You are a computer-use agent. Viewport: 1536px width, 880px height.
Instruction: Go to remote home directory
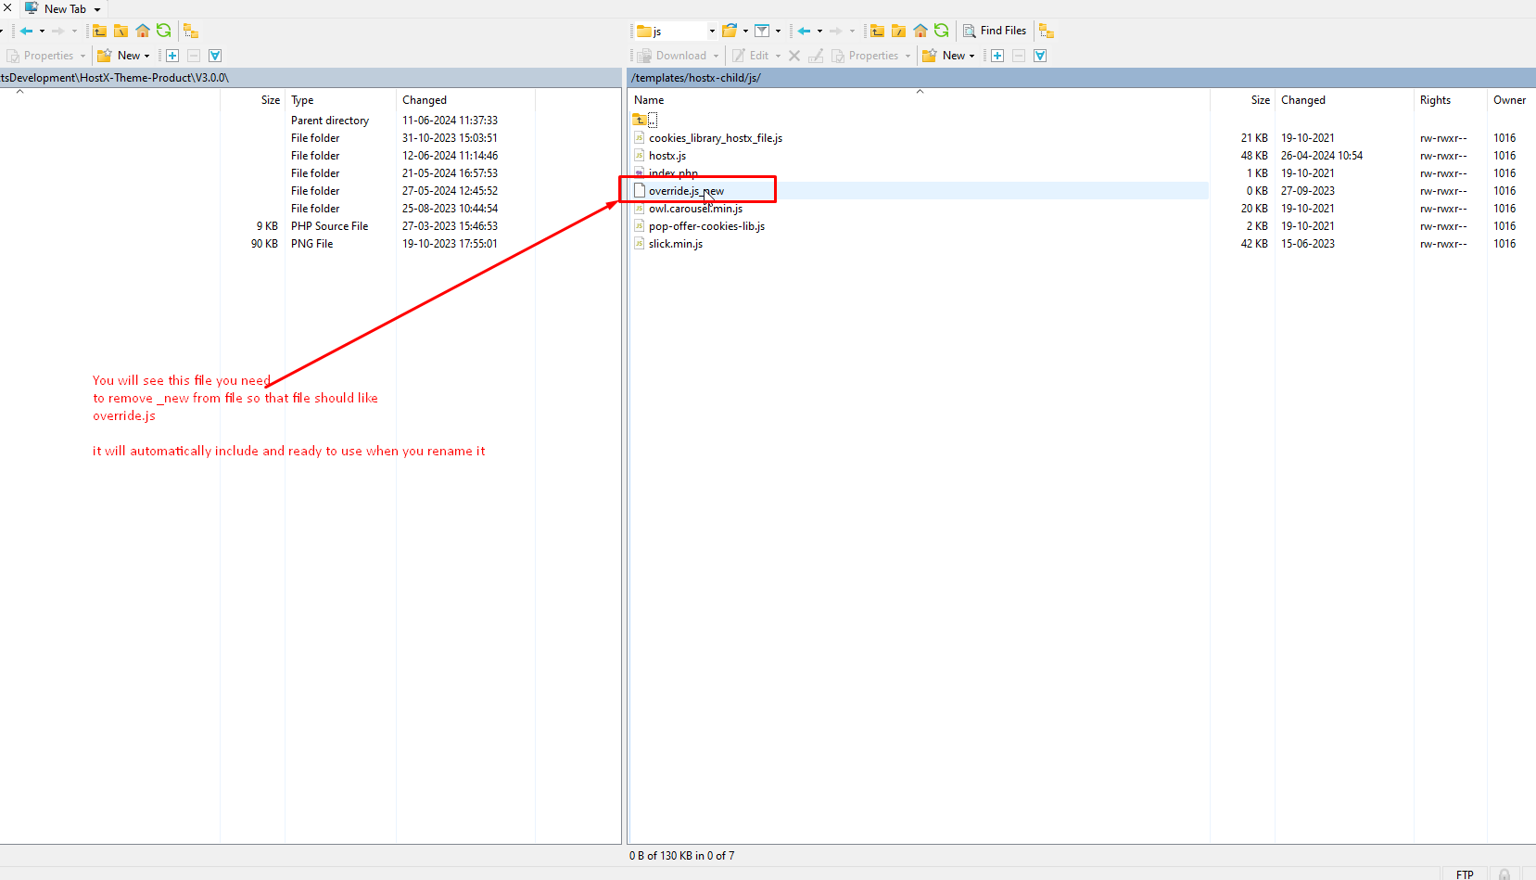[x=920, y=31]
